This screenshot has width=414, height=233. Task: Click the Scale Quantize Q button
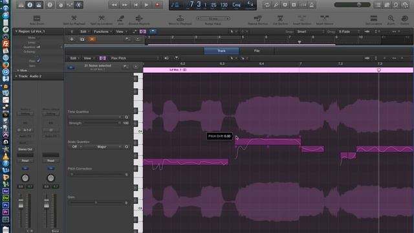tap(127, 147)
